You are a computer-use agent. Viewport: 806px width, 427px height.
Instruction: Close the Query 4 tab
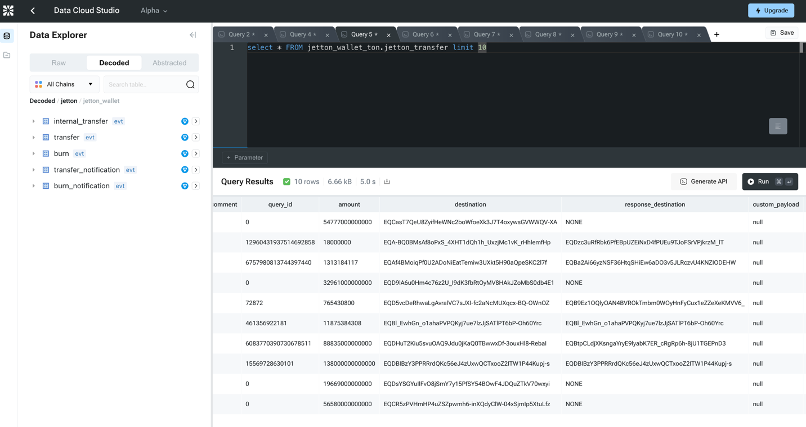[x=327, y=35]
